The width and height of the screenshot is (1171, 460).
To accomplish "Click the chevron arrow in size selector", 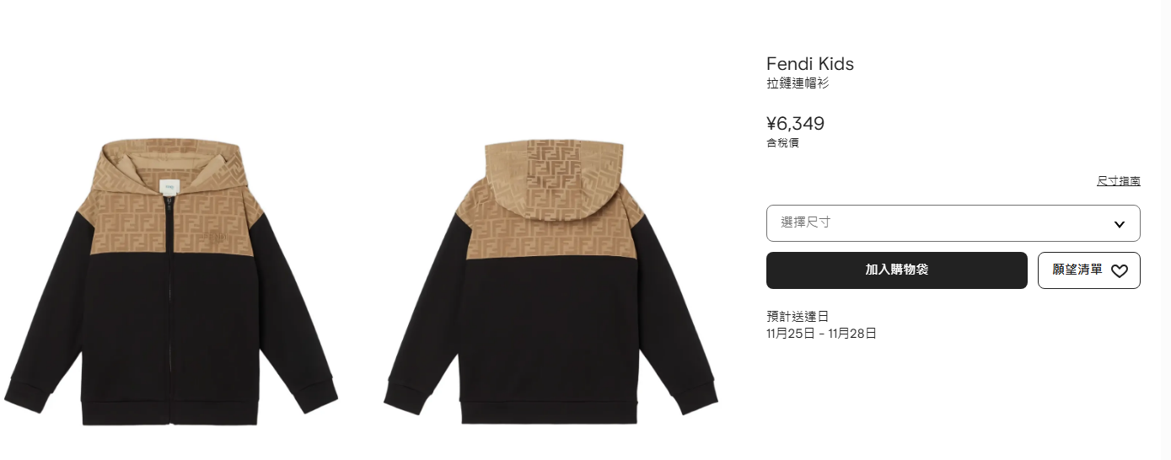I will pyautogui.click(x=1119, y=223).
